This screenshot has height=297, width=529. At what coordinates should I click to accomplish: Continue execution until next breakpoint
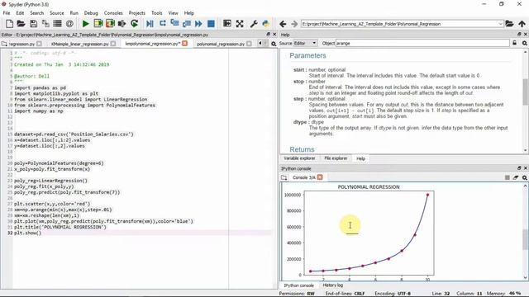[198, 24]
